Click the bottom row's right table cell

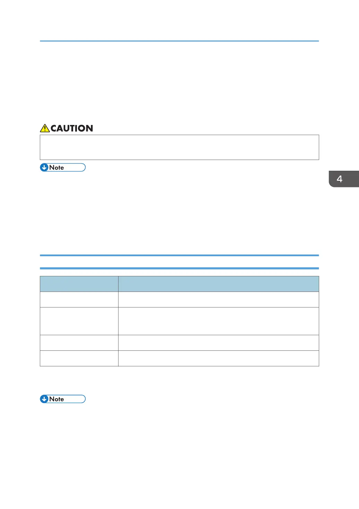[x=218, y=358]
